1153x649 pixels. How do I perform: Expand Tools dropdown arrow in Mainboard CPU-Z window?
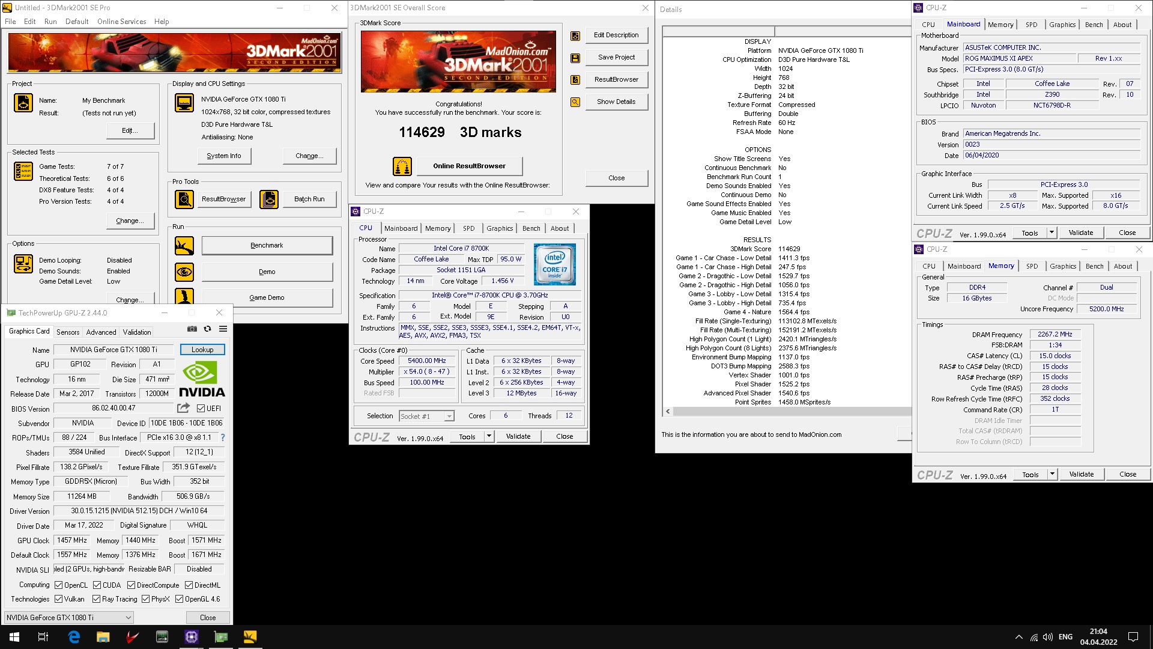point(1052,233)
